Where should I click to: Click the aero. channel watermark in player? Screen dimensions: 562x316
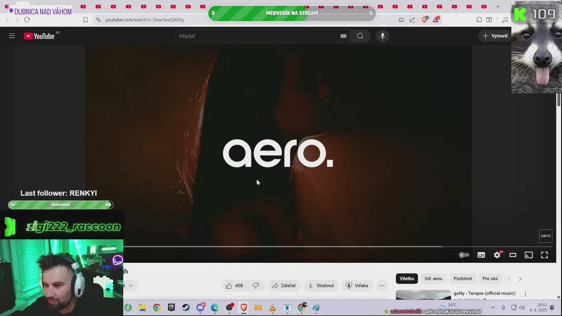point(546,236)
